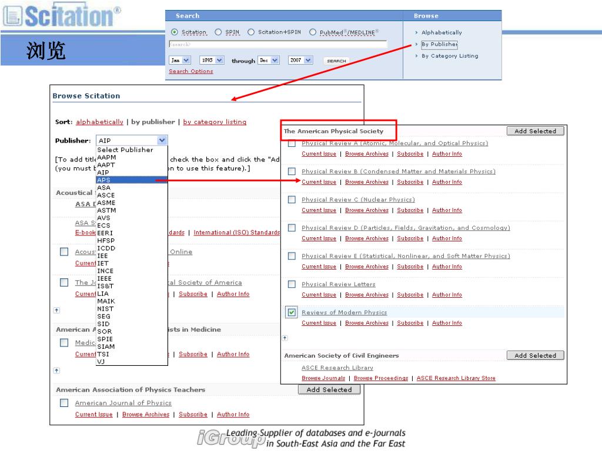Open ASCE Research Library link
Screen dimensions: 602x451
337,368
